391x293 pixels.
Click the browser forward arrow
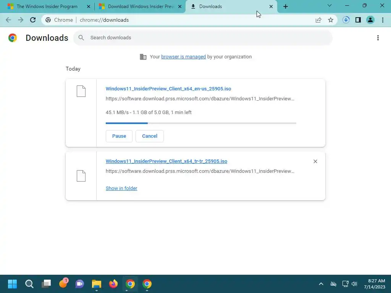point(21,20)
